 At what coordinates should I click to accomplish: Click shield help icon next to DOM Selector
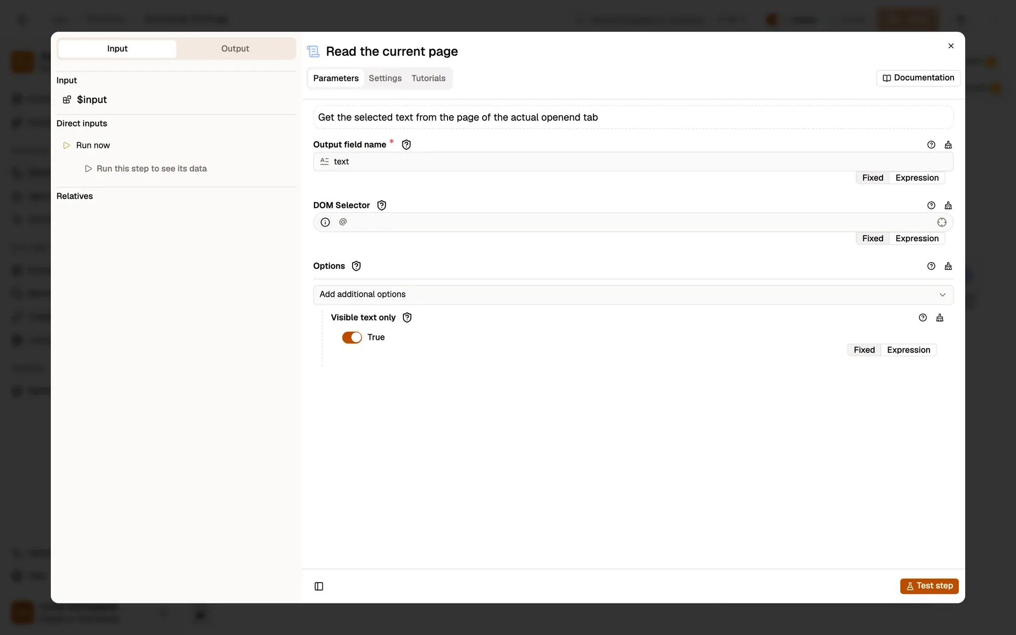point(382,205)
